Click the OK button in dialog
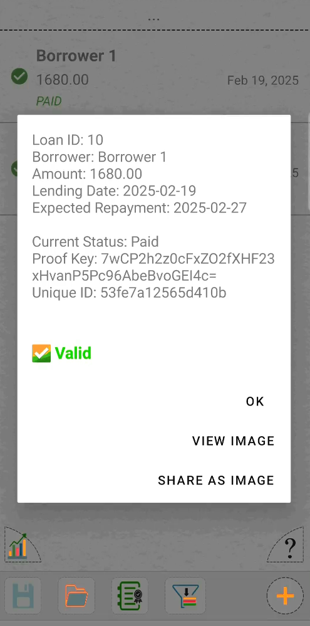The height and width of the screenshot is (626, 310). click(255, 402)
